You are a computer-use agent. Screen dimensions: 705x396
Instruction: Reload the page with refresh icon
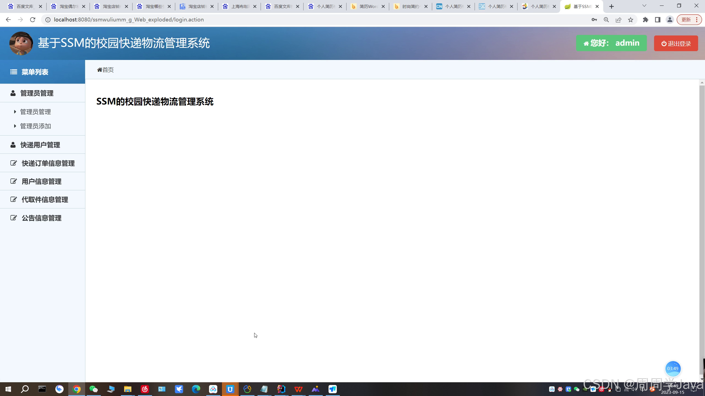(x=32, y=20)
